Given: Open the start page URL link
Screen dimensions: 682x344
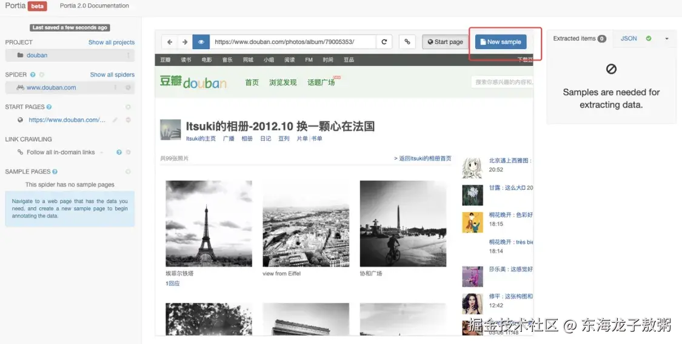Looking at the screenshot, I should (67, 120).
